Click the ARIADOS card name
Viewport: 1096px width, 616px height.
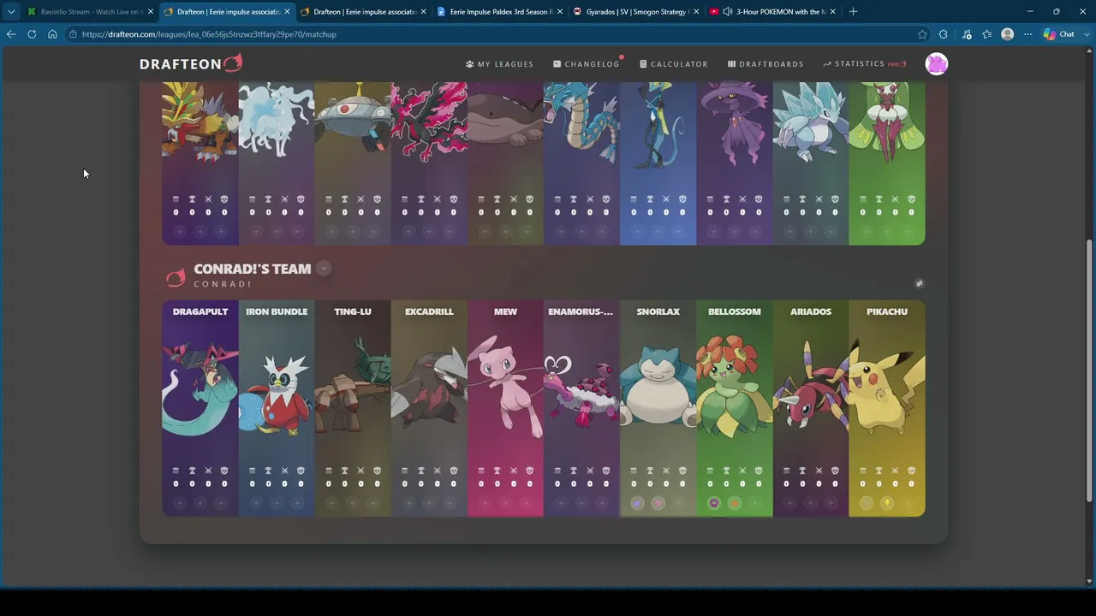[811, 311]
